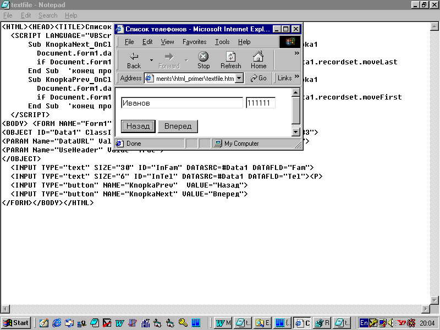
Task: Click the Links label in IE
Action: [x=284, y=78]
